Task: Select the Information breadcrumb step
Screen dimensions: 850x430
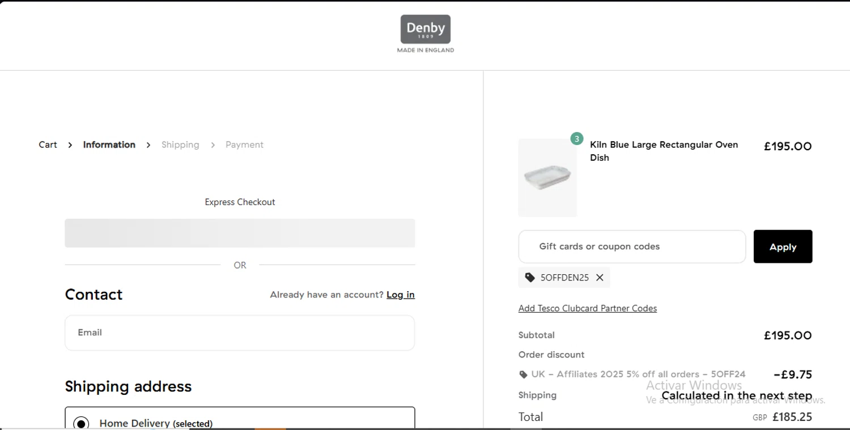Action: click(109, 144)
